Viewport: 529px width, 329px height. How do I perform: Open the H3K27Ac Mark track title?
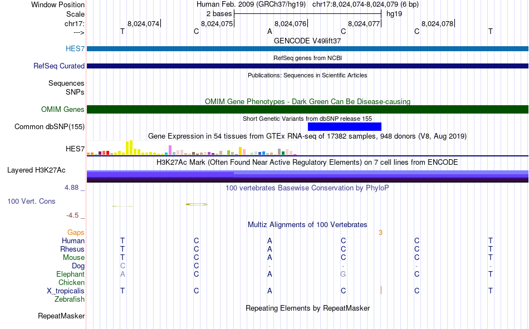coord(307,163)
